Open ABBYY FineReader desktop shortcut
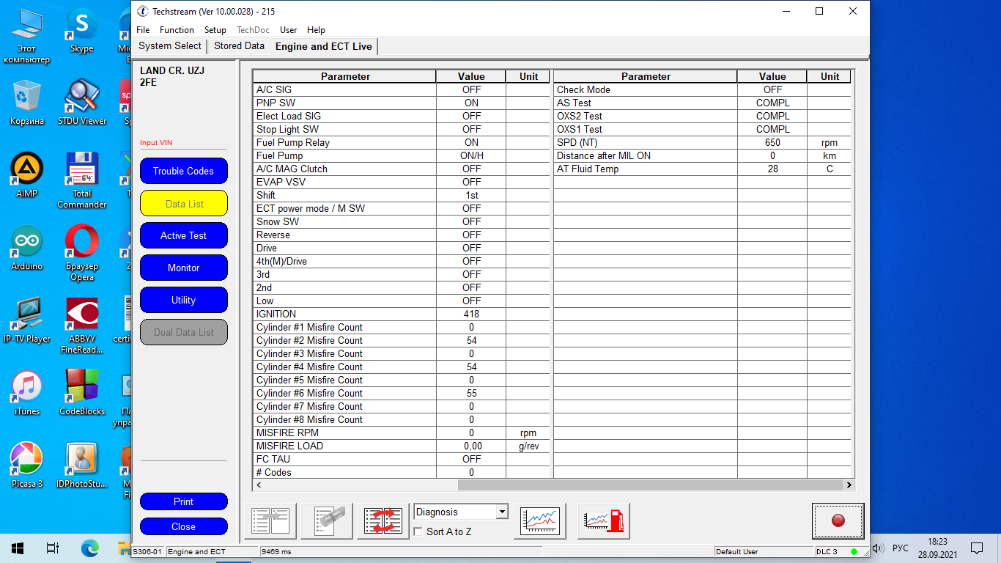1001x563 pixels. point(82,325)
